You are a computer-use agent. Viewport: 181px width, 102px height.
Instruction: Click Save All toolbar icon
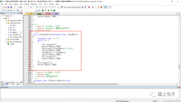point(11,7)
